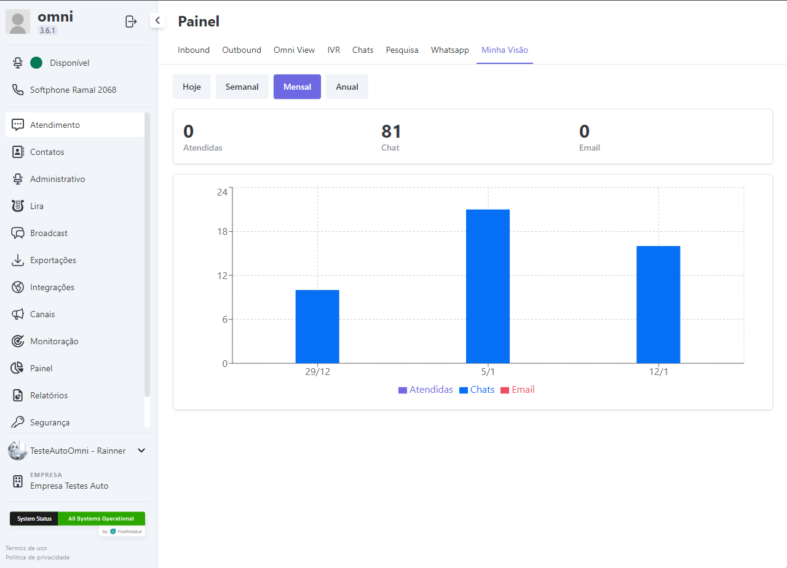
Task: Switch to the Whatsapp tab
Action: click(449, 50)
